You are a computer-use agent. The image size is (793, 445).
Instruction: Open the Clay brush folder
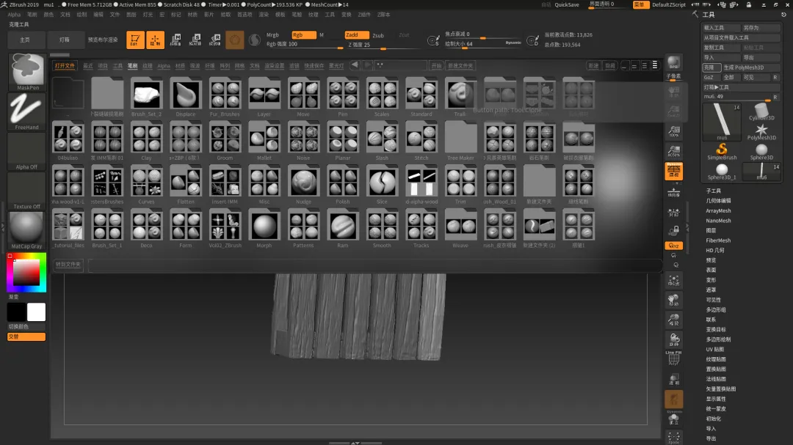click(x=146, y=138)
